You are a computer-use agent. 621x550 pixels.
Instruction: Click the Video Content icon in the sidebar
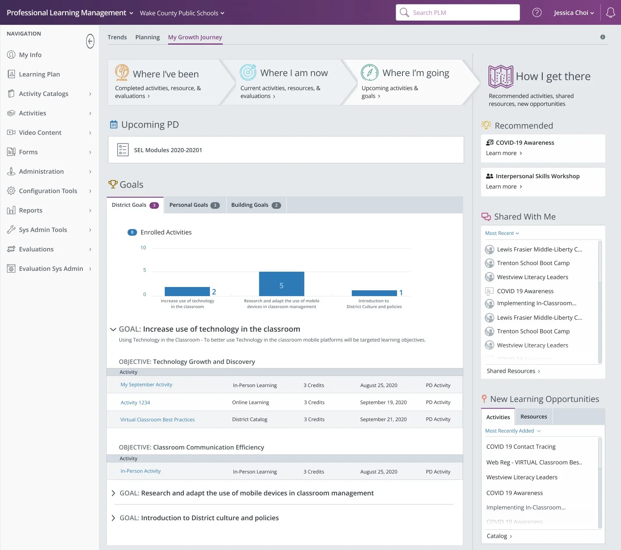click(x=11, y=132)
